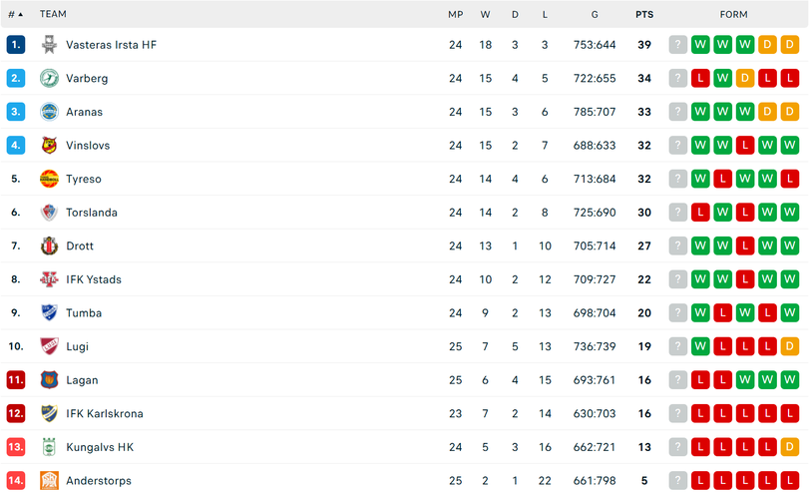The height and width of the screenshot is (493, 810).
Task: Click the Drott team crest
Action: (49, 246)
